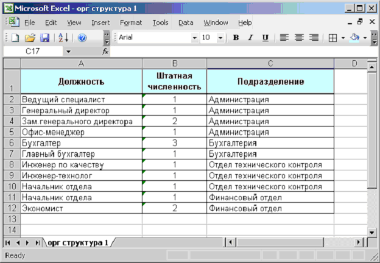The width and height of the screenshot is (380, 263).
Task: Select the 'Подразделение' header cell
Action: click(x=270, y=82)
